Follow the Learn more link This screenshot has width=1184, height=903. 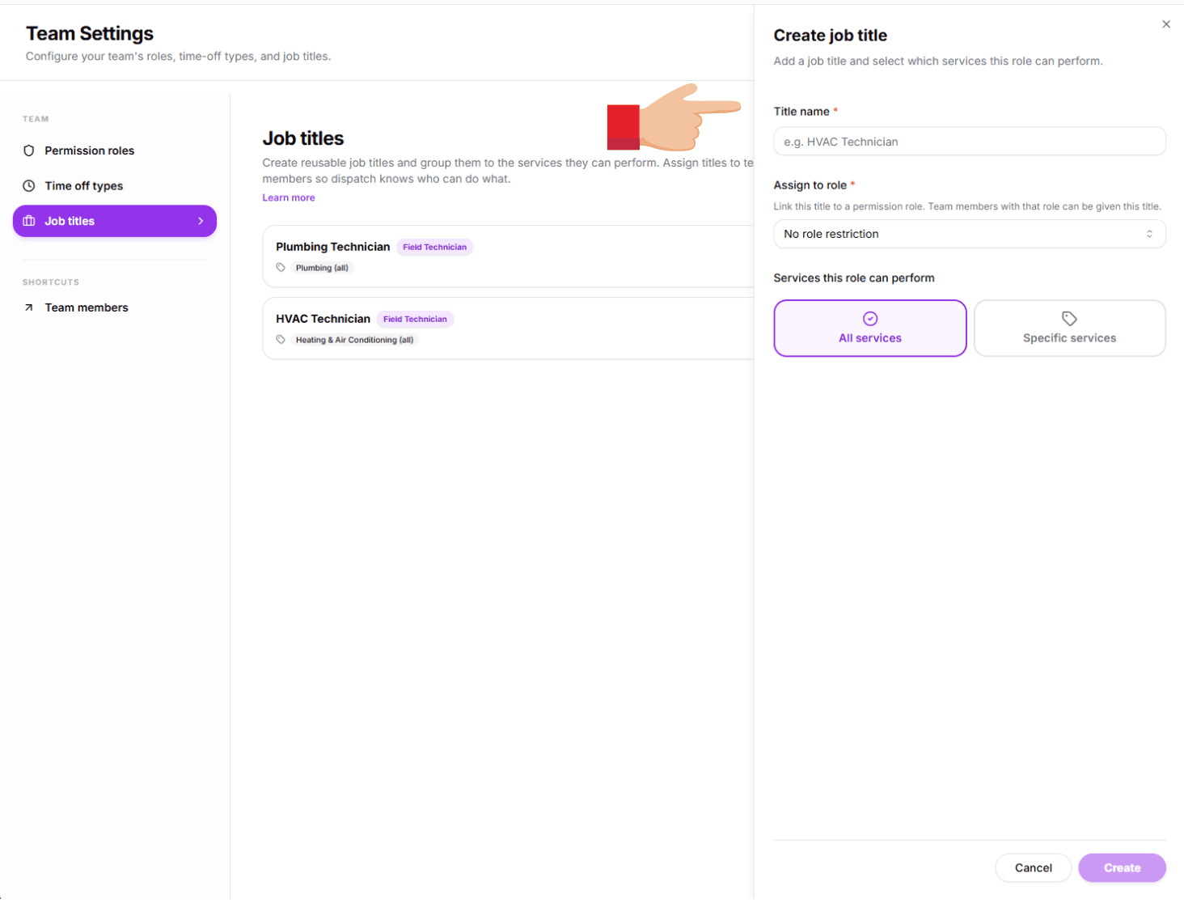pyautogui.click(x=289, y=197)
